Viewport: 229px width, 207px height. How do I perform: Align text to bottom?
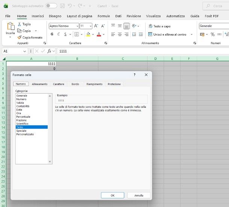click(127, 26)
